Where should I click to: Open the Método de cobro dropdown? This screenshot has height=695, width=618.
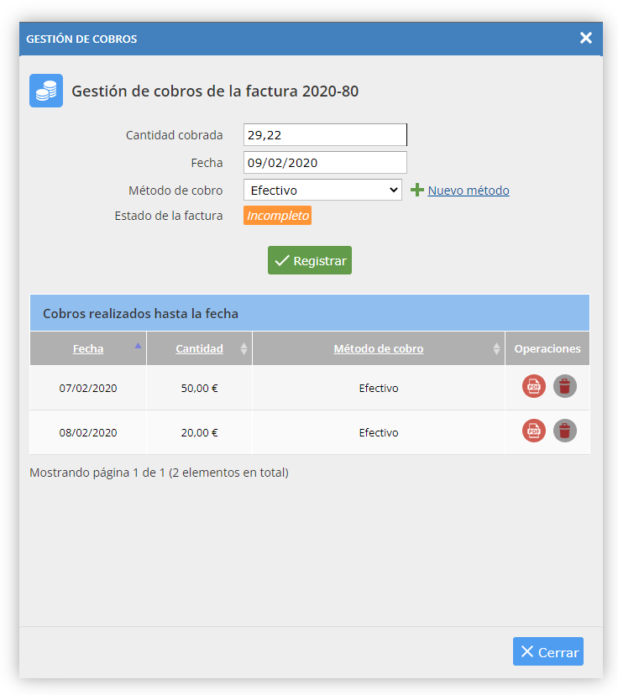322,191
